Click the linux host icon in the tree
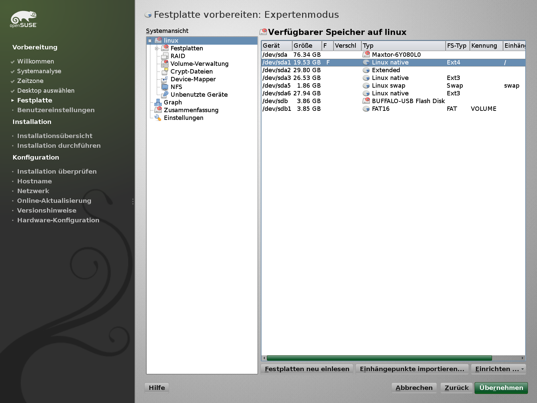537x403 pixels. pyautogui.click(x=158, y=40)
